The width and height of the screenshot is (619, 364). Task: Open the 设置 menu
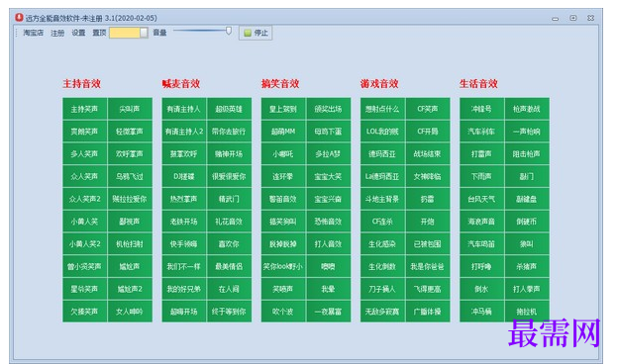pyautogui.click(x=78, y=33)
